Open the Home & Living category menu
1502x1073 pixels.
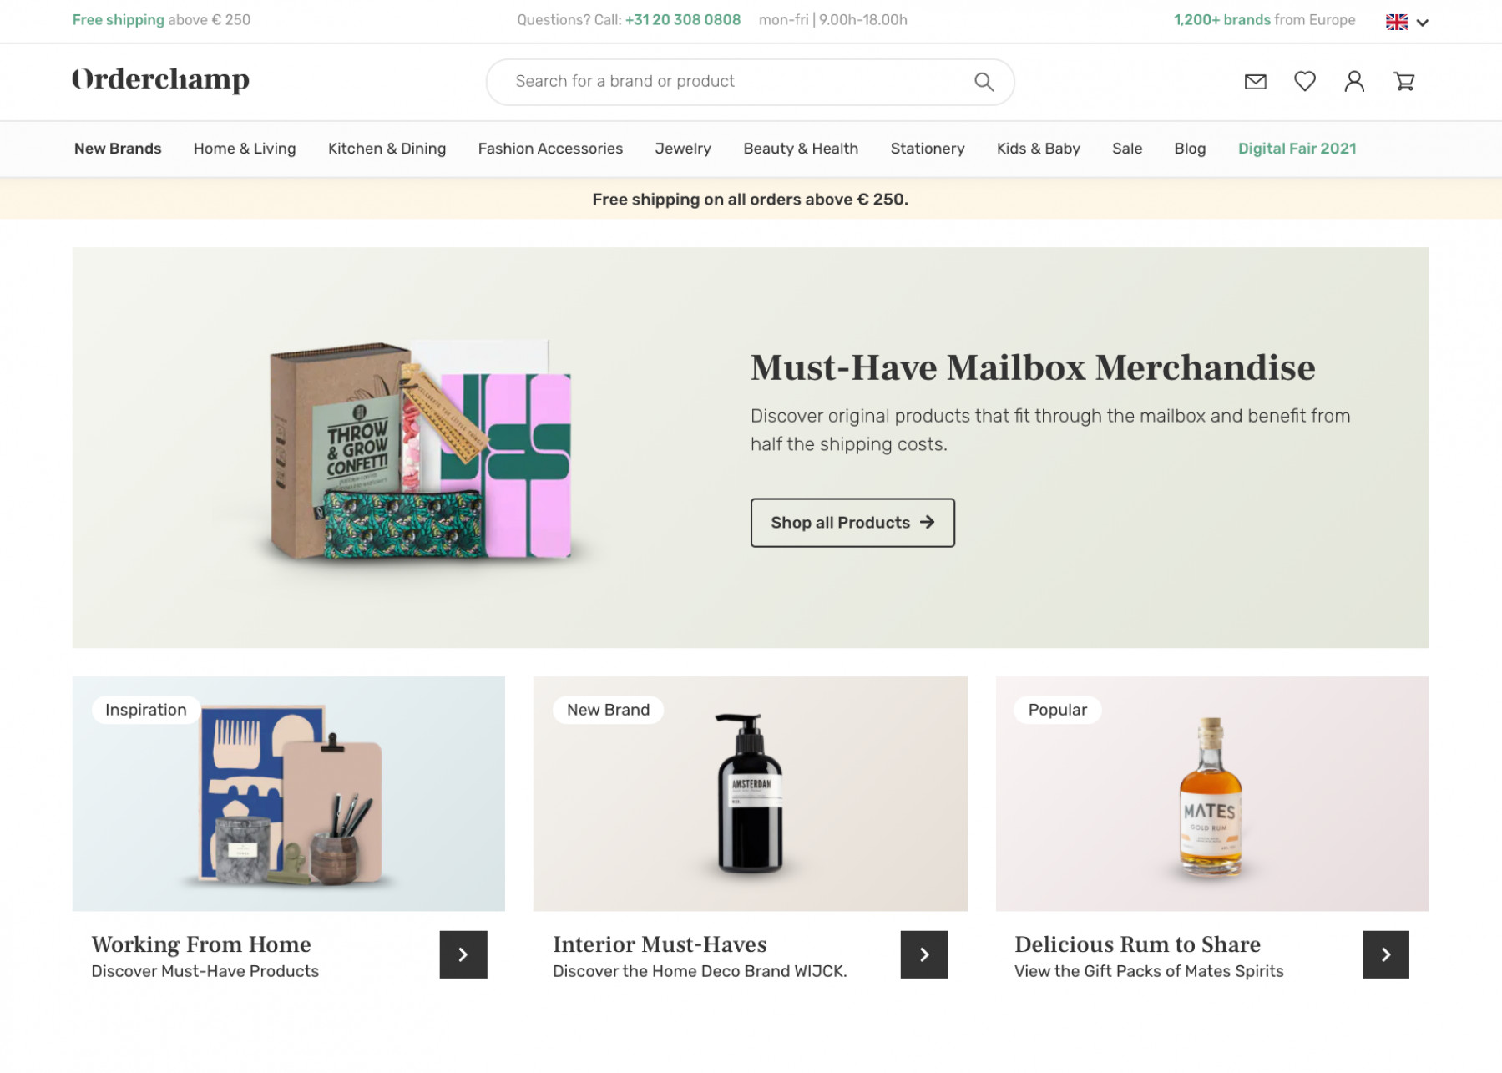pos(245,149)
